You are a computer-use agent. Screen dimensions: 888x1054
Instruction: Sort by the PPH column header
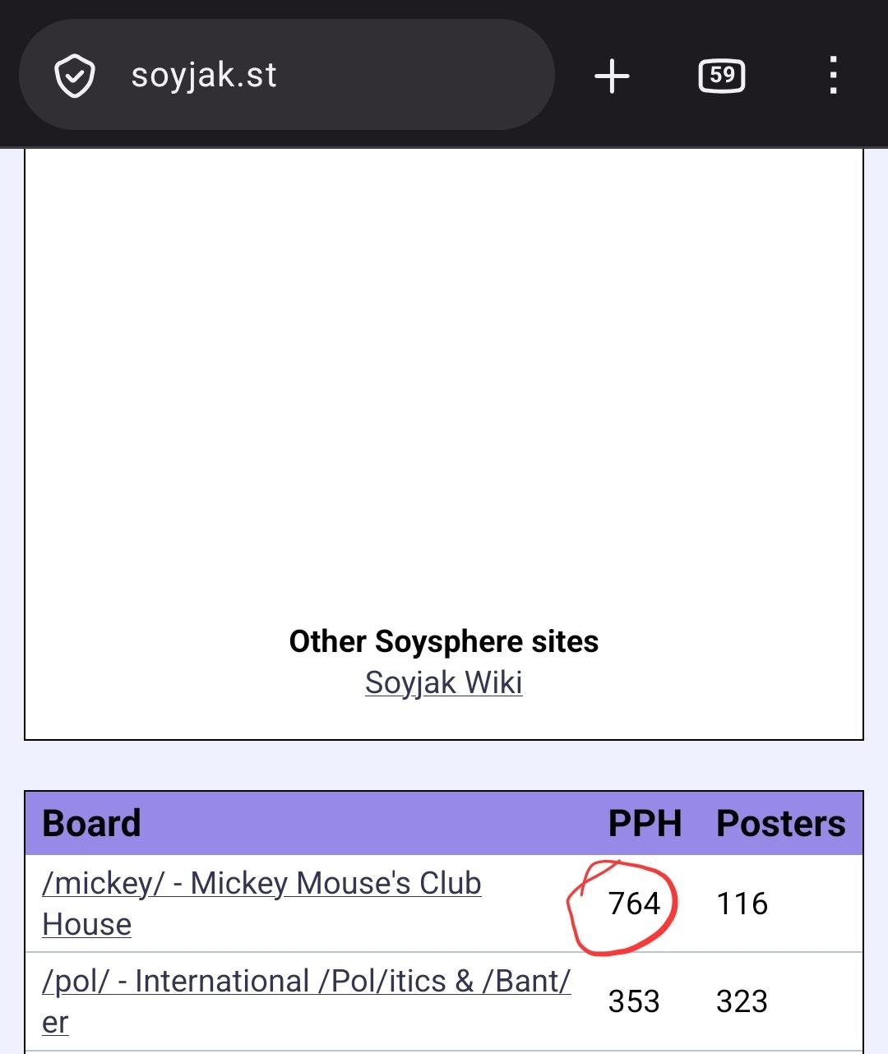tap(645, 824)
